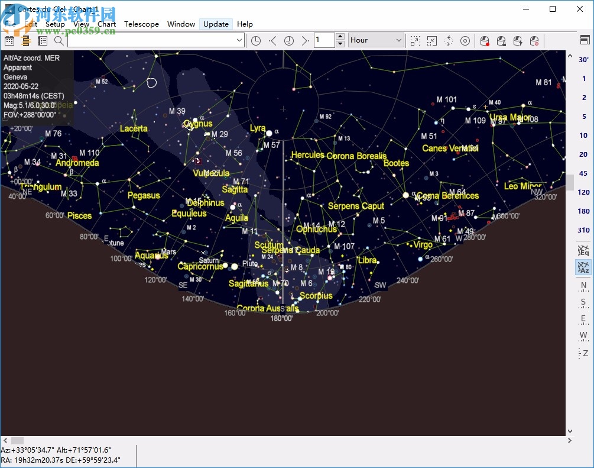Open the Hour time-unit dropdown

coord(376,40)
